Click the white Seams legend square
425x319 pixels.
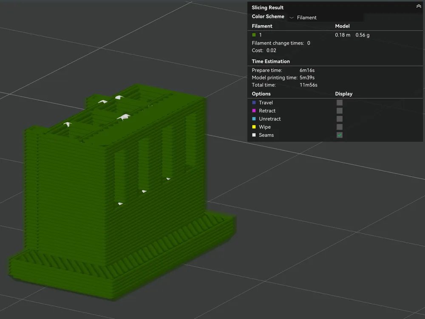254,135
